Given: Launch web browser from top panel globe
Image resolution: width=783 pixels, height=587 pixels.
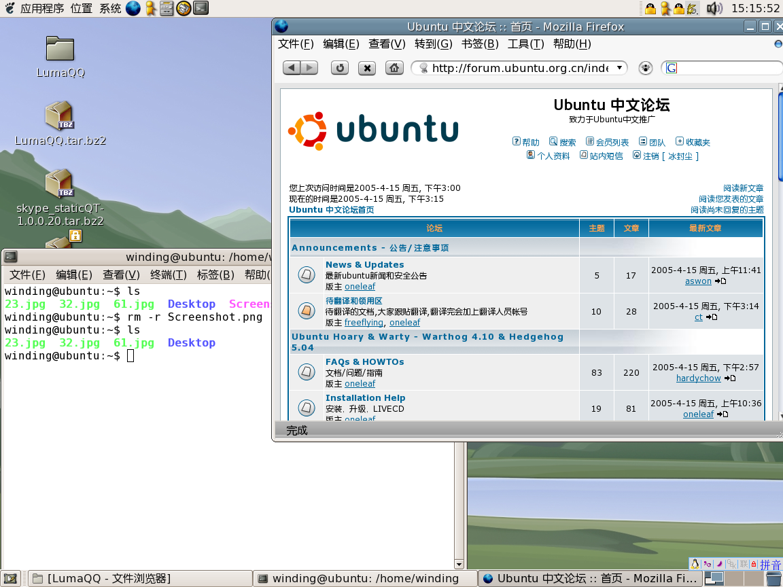Looking at the screenshot, I should (x=133, y=8).
